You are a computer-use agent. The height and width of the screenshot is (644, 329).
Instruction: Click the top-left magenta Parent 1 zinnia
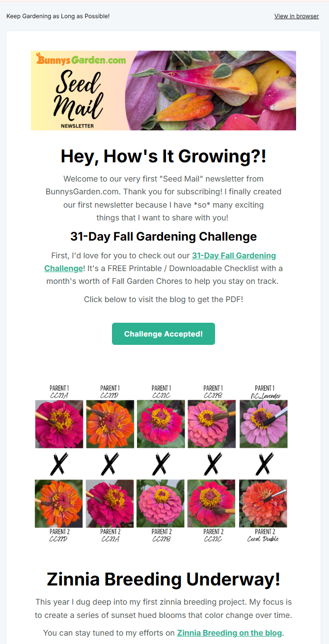tap(59, 424)
